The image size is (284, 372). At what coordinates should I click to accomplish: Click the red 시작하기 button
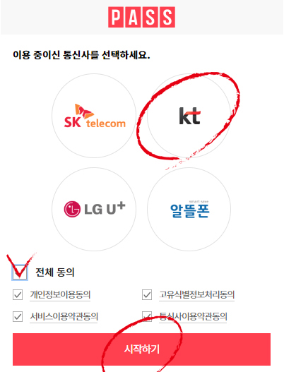(x=141, y=349)
